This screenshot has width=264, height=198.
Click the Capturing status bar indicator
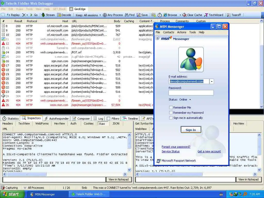pos(9,188)
